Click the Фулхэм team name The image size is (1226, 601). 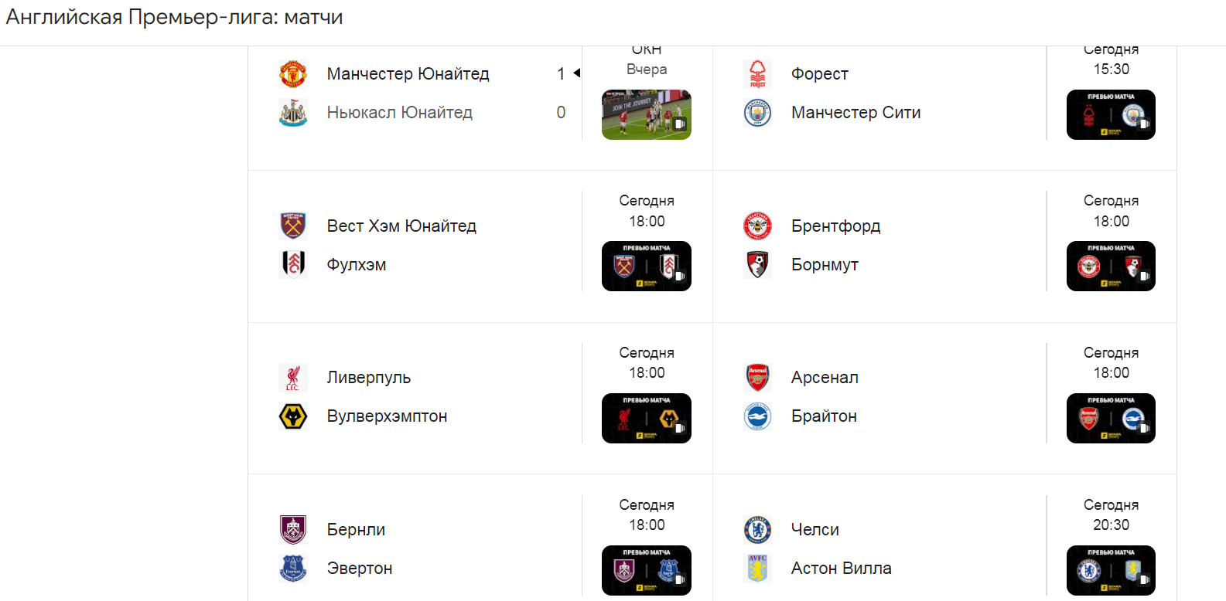point(357,265)
